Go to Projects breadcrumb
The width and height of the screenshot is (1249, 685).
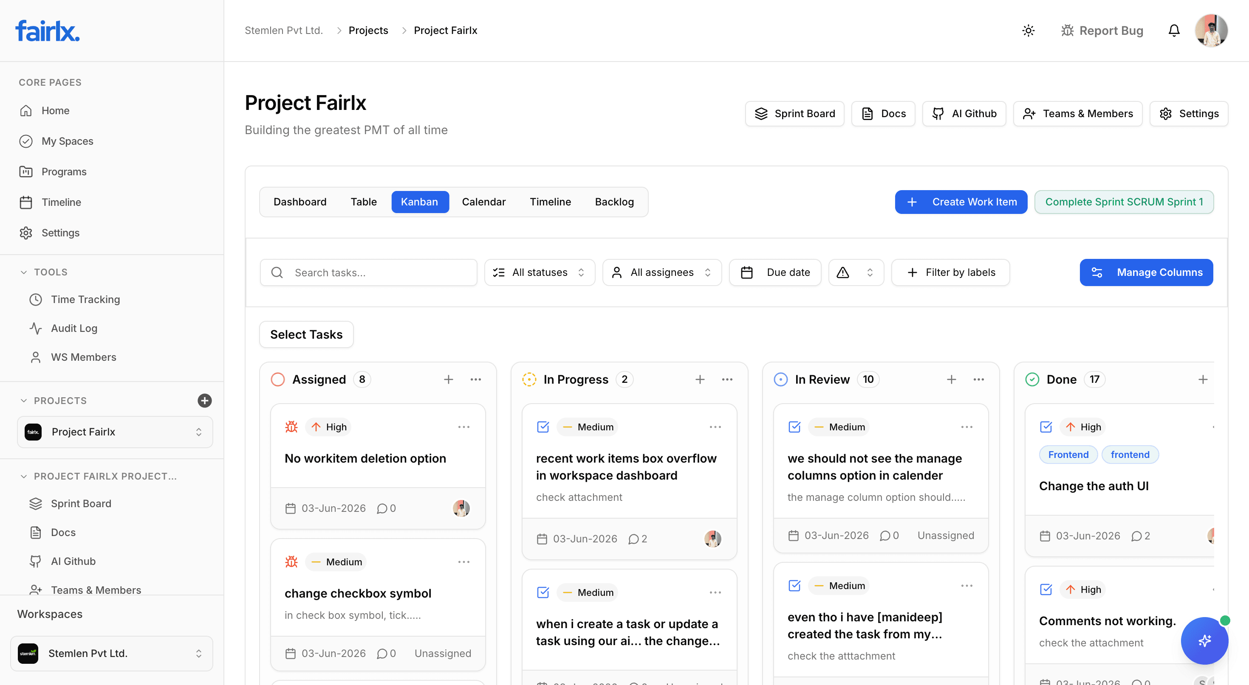[368, 31]
